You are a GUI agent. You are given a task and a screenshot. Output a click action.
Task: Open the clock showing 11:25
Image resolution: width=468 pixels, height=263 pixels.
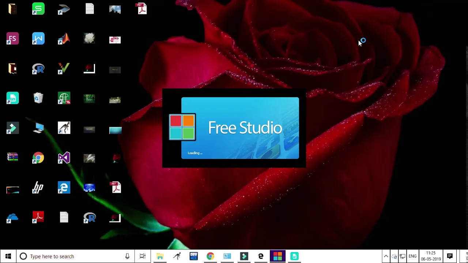point(431,256)
